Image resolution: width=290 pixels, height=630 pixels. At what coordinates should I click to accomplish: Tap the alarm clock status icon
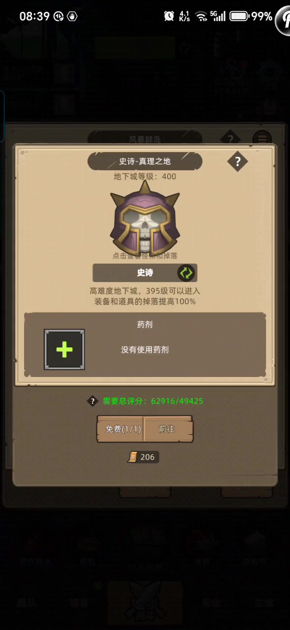click(x=169, y=16)
